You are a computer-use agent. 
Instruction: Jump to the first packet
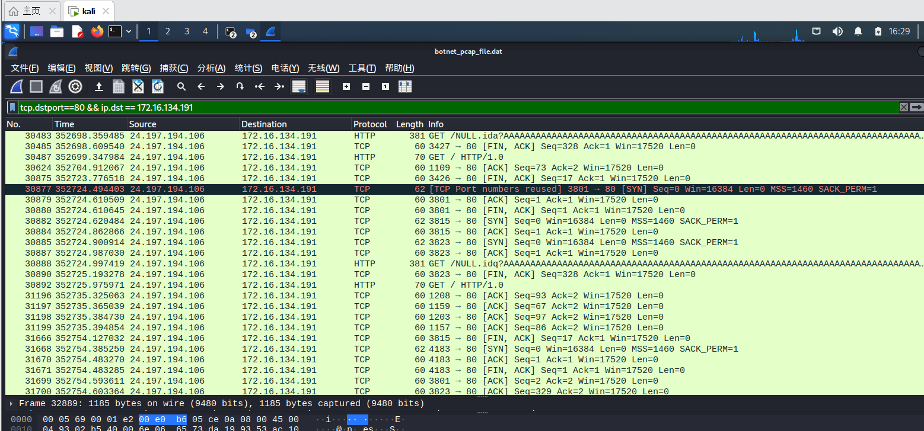coord(260,86)
